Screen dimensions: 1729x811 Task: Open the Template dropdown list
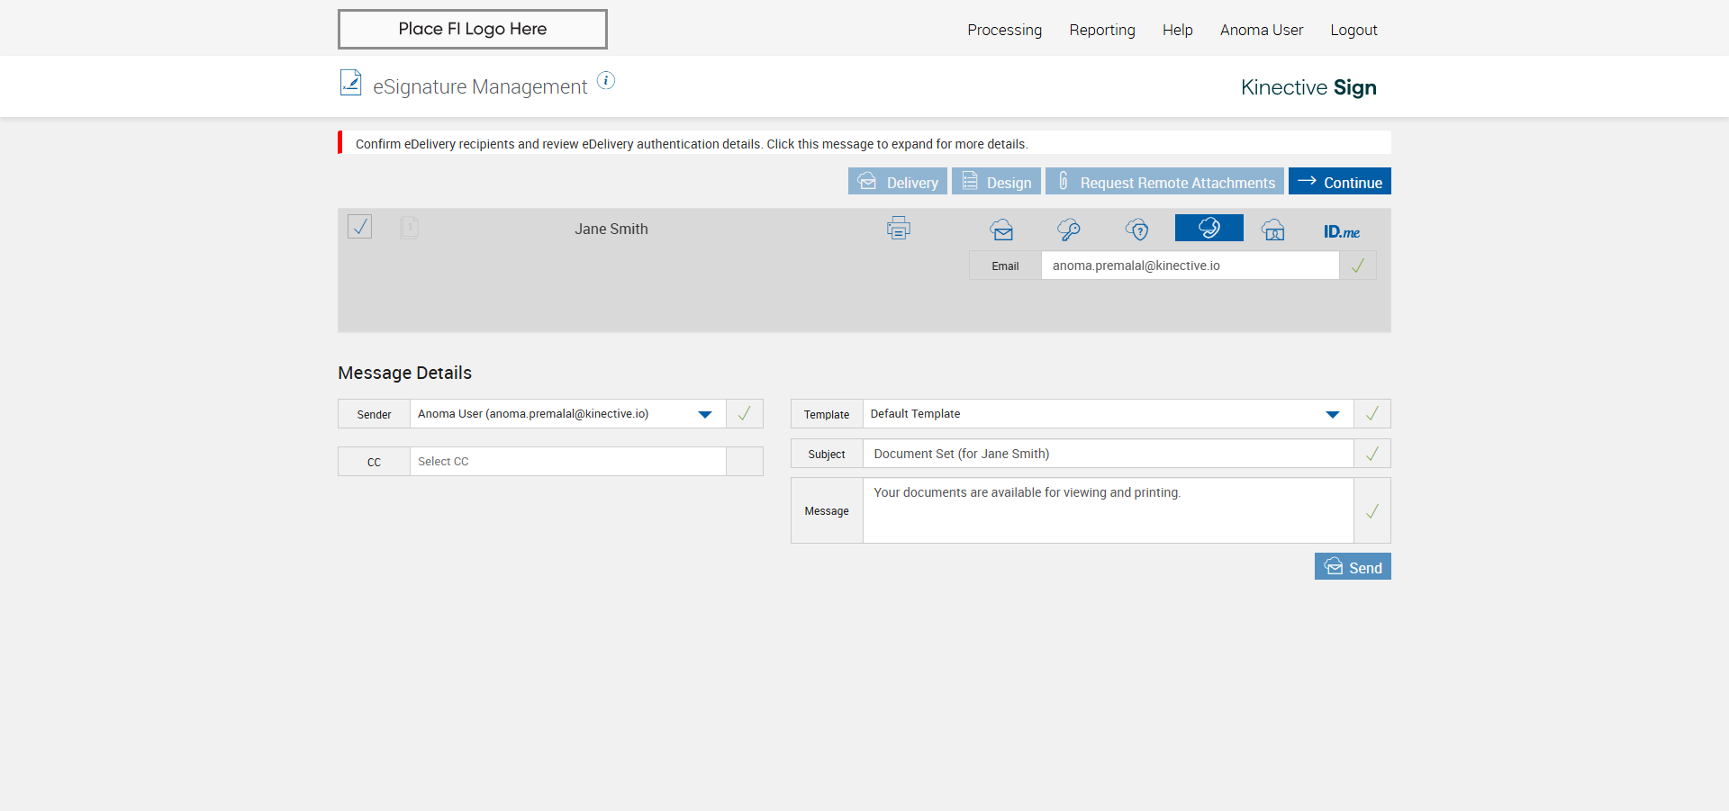[1332, 414]
